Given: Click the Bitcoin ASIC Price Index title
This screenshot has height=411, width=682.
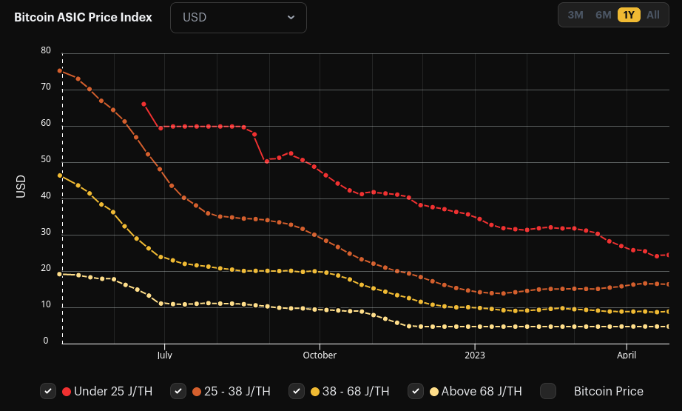Looking at the screenshot, I should (x=83, y=18).
